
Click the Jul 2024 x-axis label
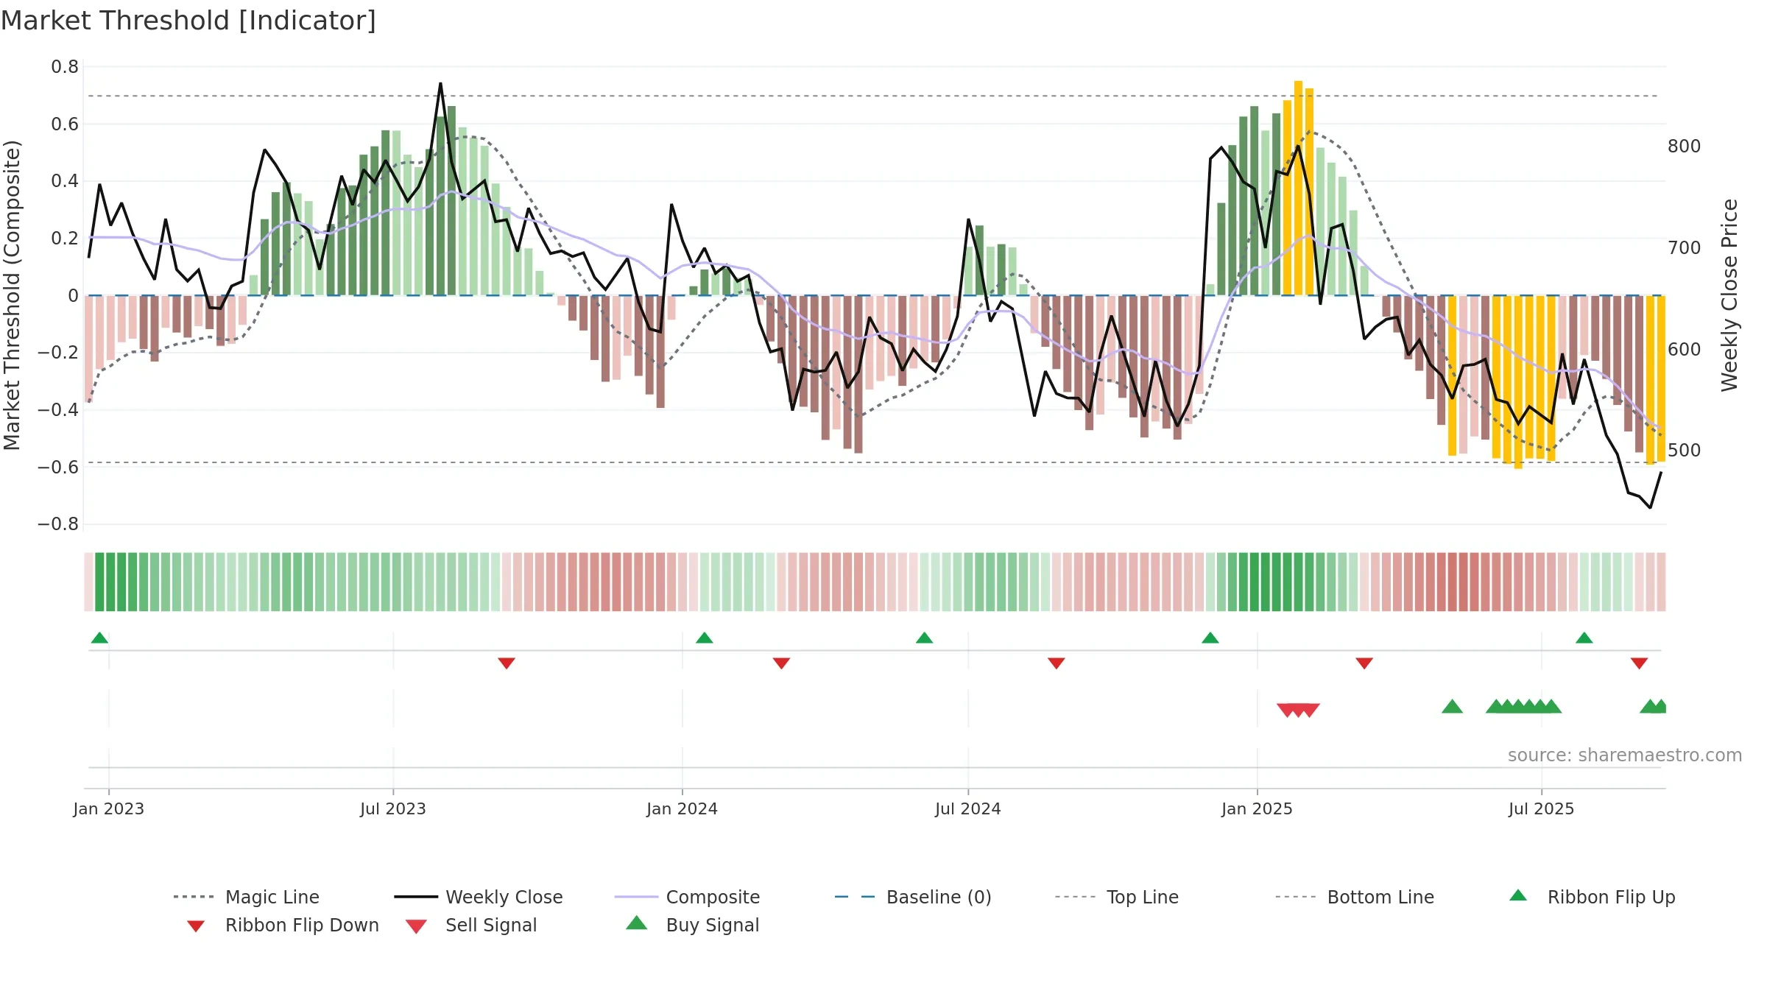pyautogui.click(x=968, y=808)
